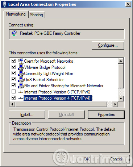The width and height of the screenshot is (133, 167).
Task: Click the VMware Bridge Protocol icon
Action: [21, 67]
